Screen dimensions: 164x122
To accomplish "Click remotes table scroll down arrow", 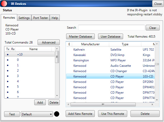I will click(x=157, y=100).
